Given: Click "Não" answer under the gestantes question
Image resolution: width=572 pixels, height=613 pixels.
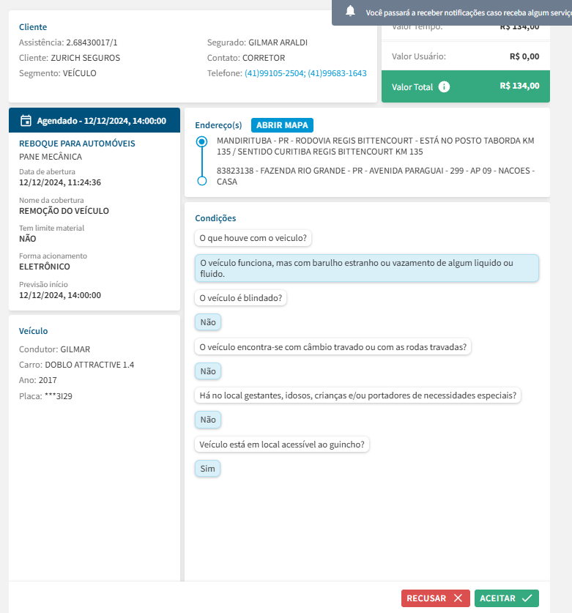Looking at the screenshot, I should pos(208,420).
